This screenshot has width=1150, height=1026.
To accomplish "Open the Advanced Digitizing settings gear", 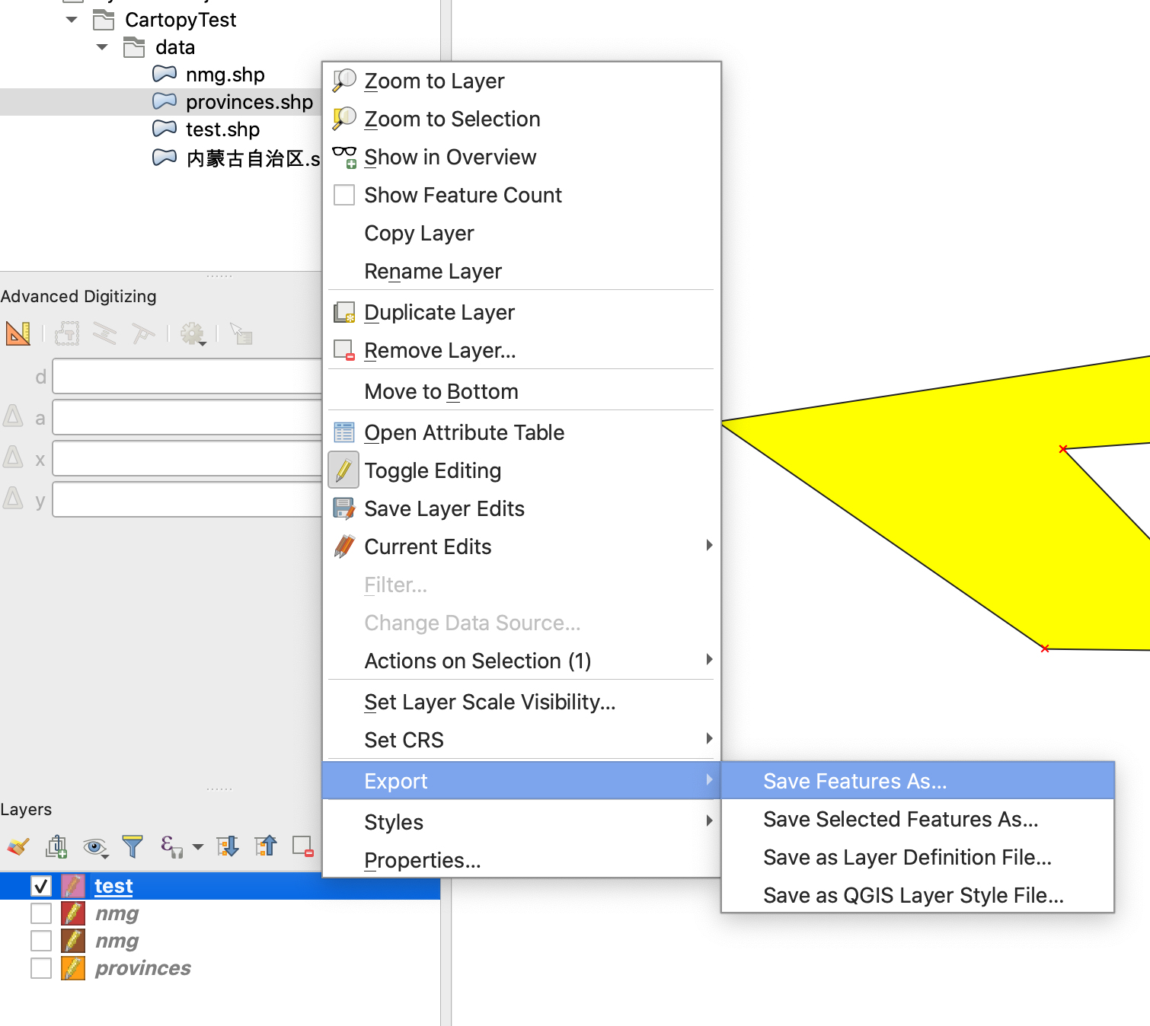I will point(193,333).
